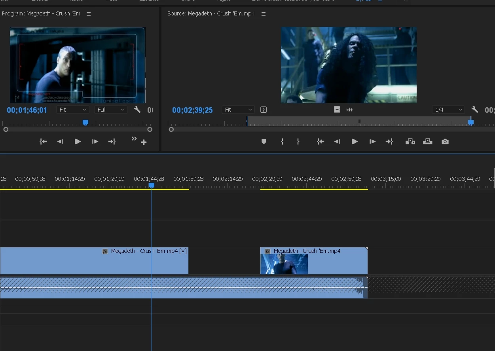This screenshot has width=495, height=351.
Task: Click Source monitor in/out range grip
Action: coord(359,121)
